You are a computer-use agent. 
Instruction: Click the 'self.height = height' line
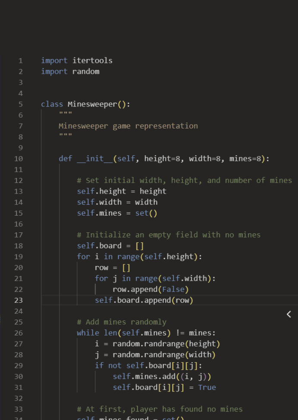click(x=122, y=191)
